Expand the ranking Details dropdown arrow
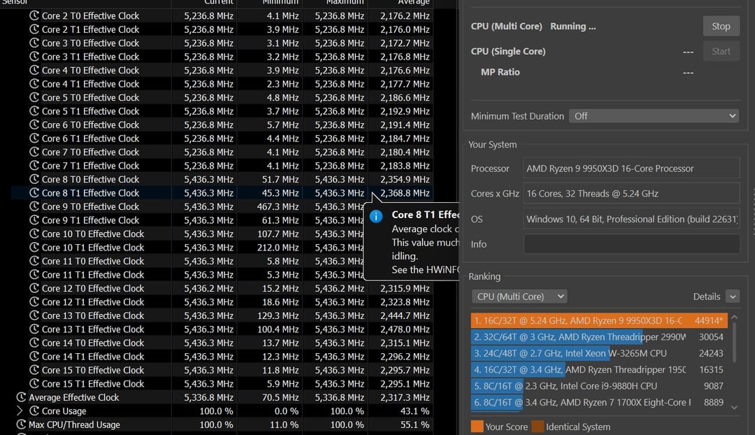Screen dimensions: 755x435 tap(733, 297)
